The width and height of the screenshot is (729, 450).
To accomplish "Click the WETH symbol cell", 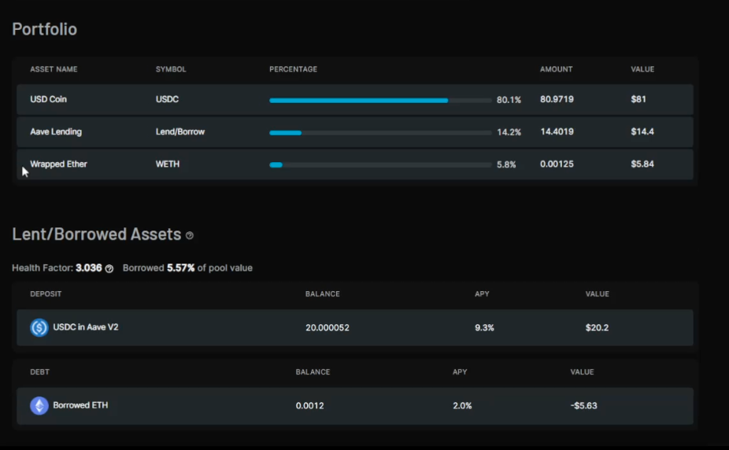I will (x=168, y=164).
